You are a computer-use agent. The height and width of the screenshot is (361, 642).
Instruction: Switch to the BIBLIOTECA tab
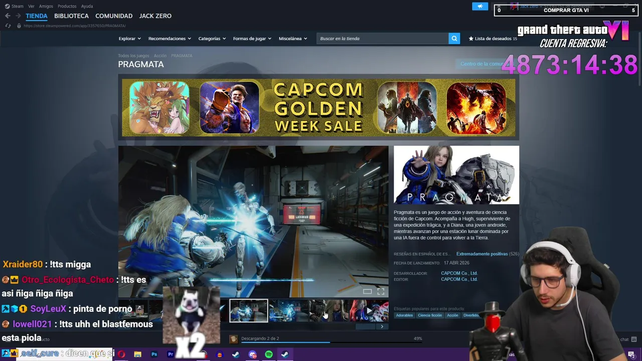71,16
